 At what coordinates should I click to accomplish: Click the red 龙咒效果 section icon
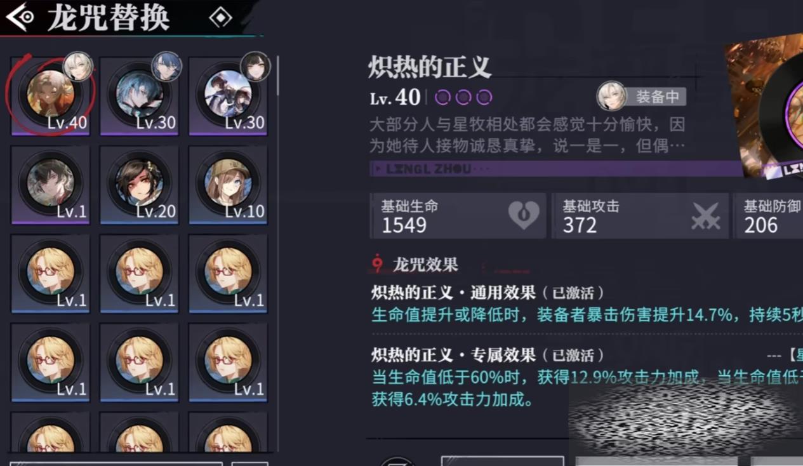pos(378,263)
